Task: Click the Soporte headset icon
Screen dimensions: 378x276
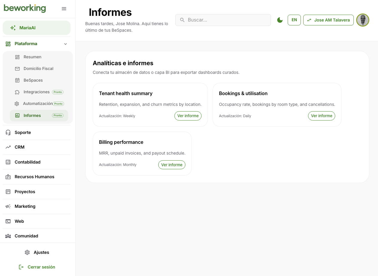Action: [8, 132]
